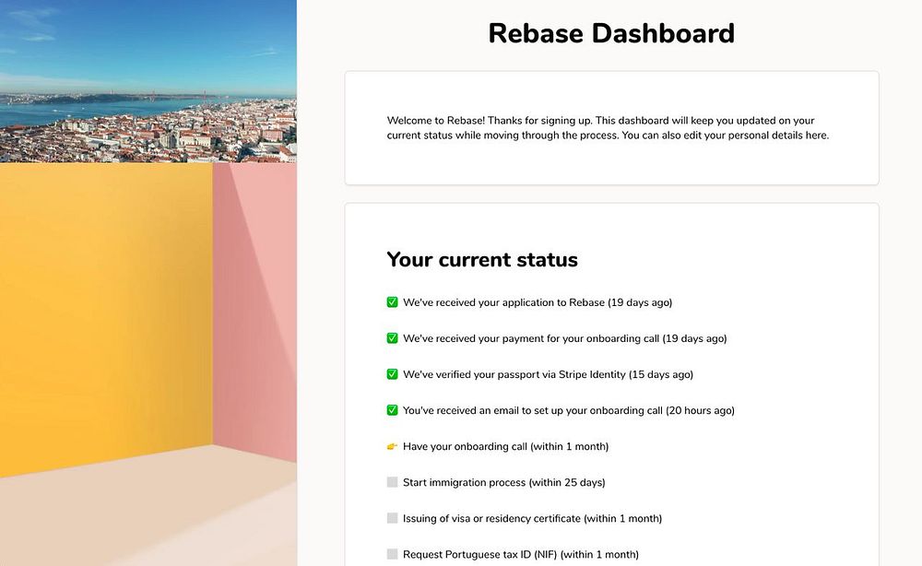The width and height of the screenshot is (922, 566).
Task: Click the green checkmark for onboarding email
Action: [x=392, y=410]
